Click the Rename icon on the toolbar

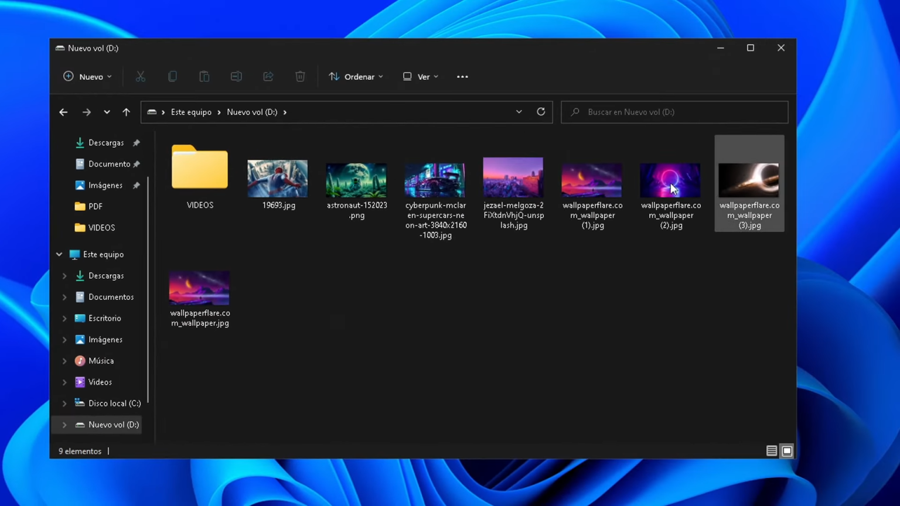coord(236,76)
